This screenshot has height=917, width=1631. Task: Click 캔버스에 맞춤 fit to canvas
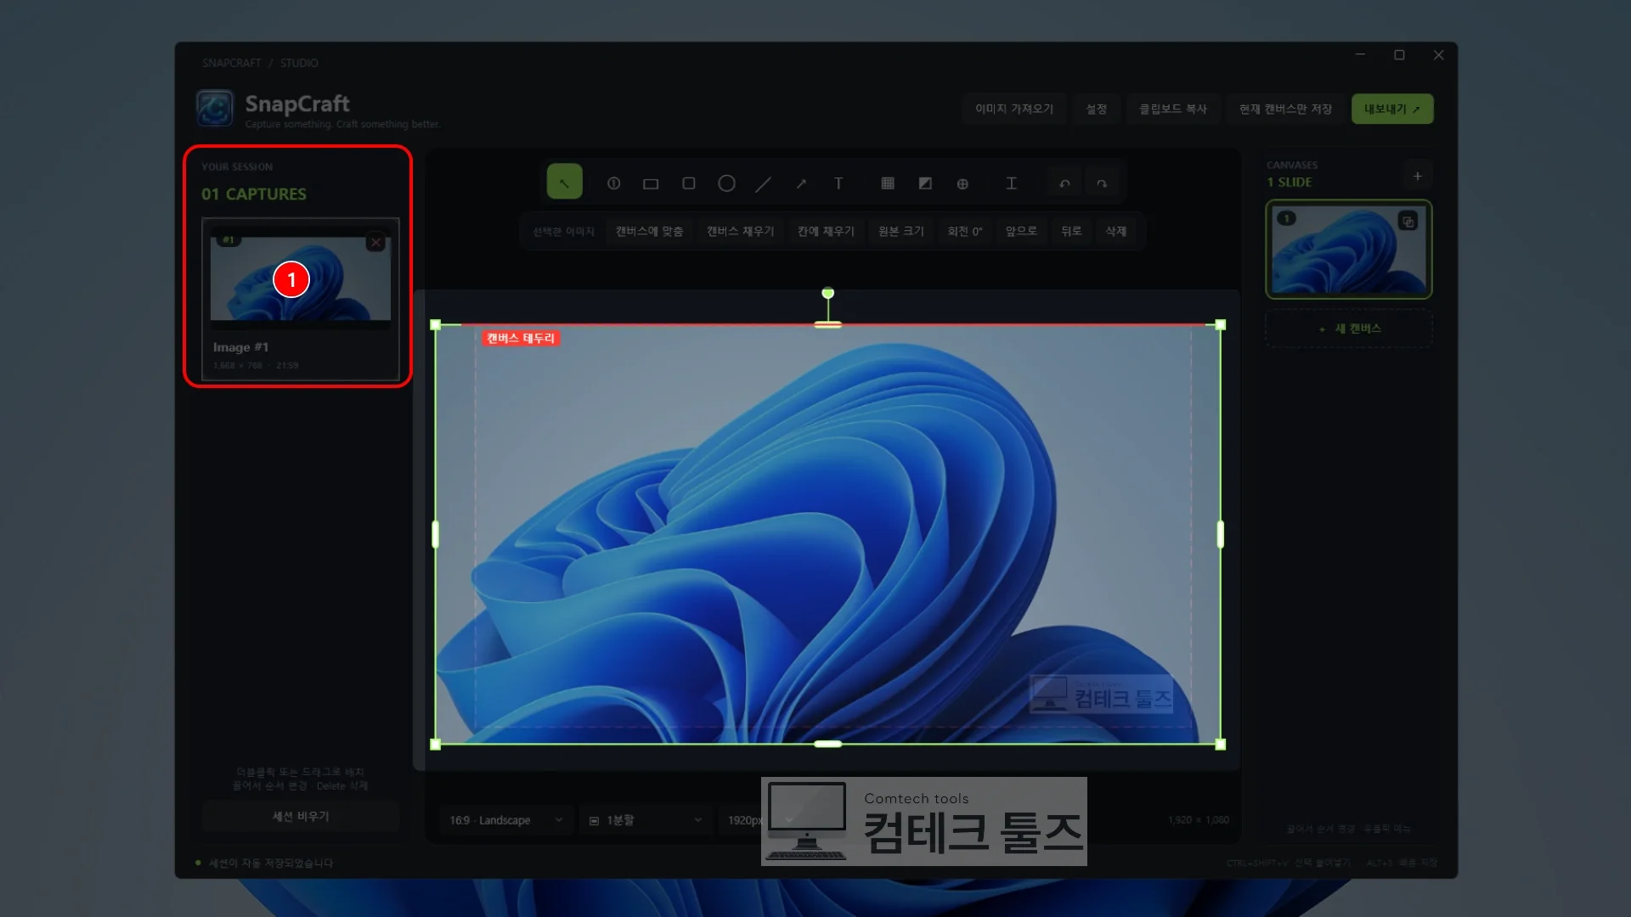click(649, 231)
